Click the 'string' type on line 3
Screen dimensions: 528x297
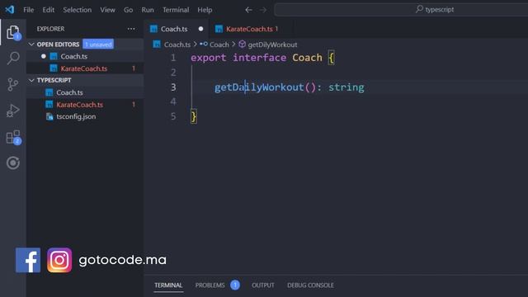coord(346,87)
